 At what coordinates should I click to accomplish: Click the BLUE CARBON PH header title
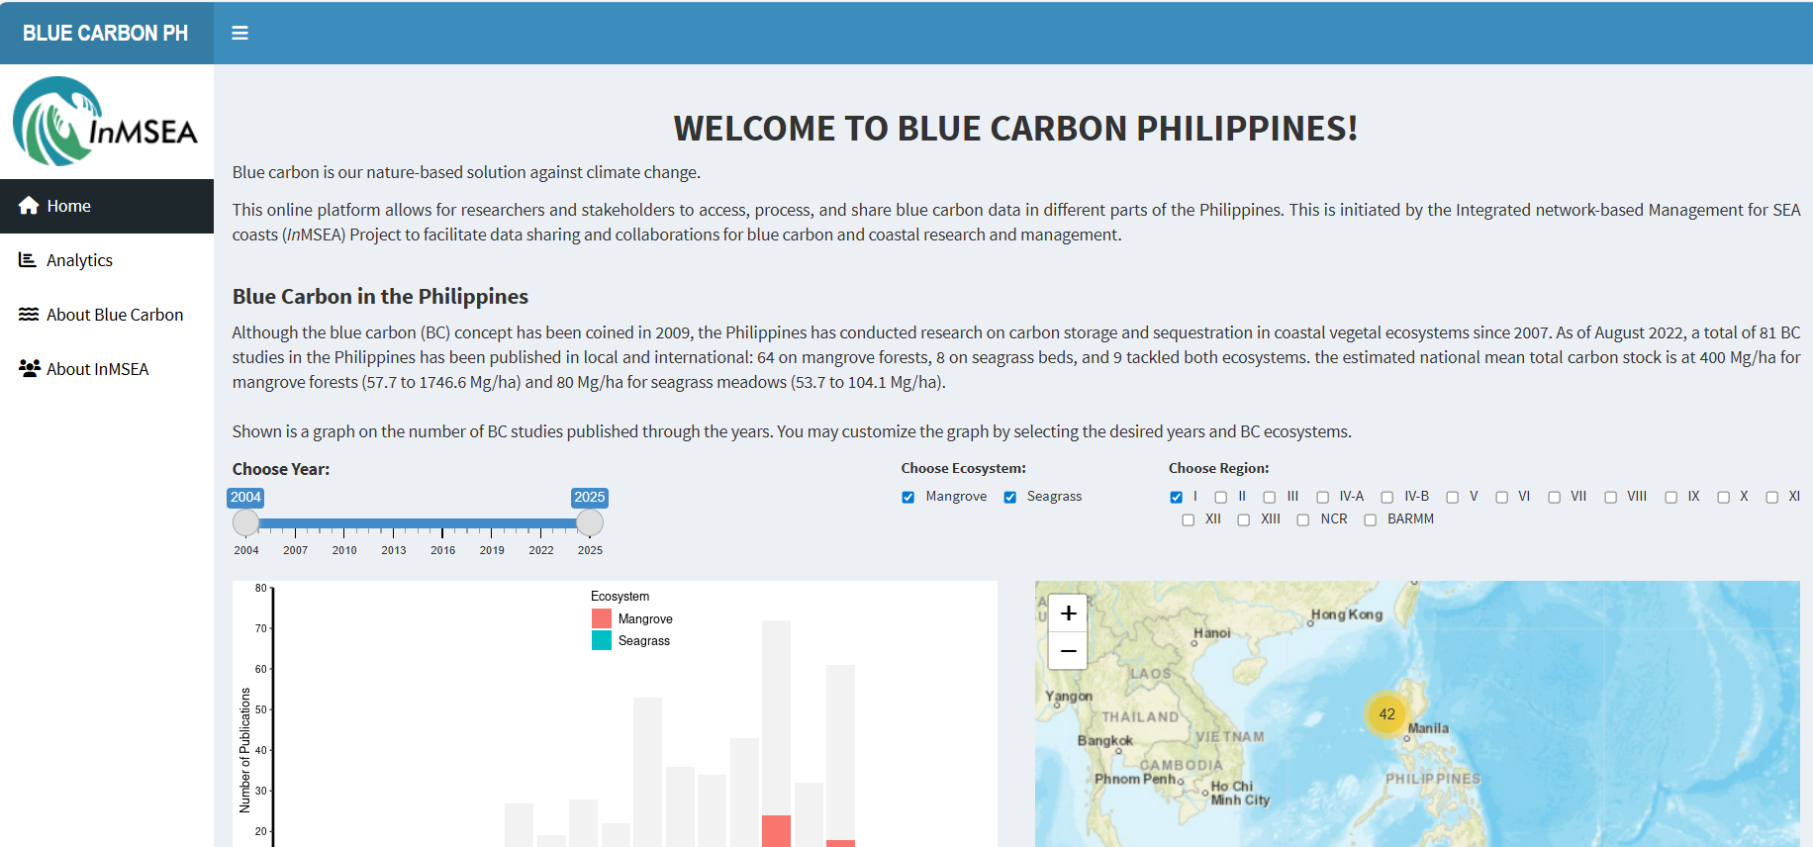106,33
